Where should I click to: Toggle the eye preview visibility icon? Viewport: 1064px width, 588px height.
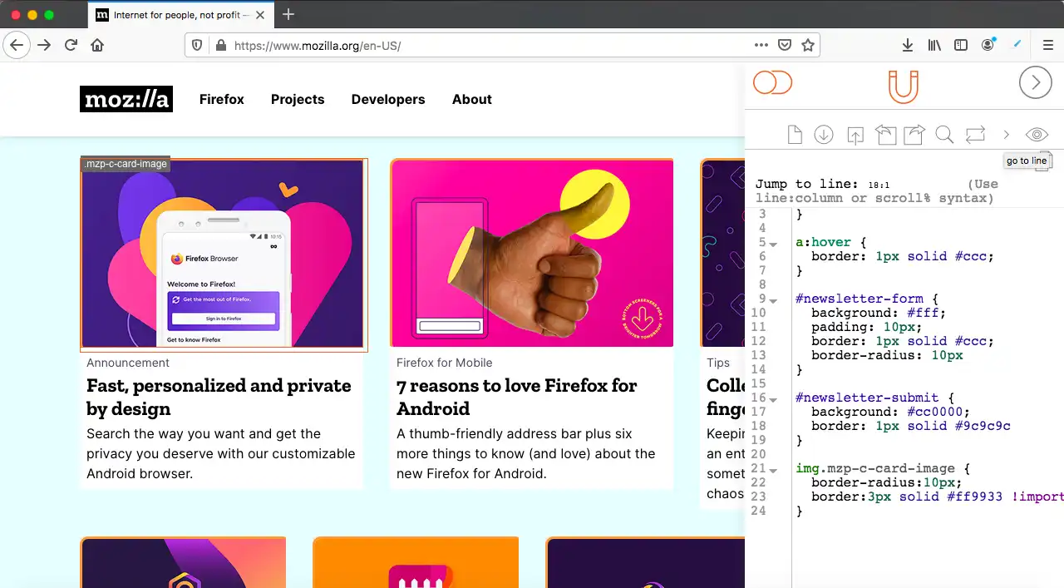pyautogui.click(x=1037, y=134)
